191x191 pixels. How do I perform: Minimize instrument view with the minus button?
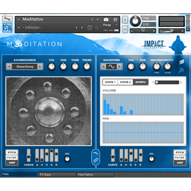point(188,21)
